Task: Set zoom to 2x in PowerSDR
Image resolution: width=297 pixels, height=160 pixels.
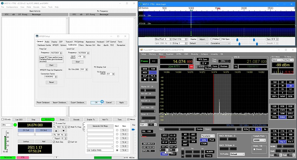Action: pos(259,129)
